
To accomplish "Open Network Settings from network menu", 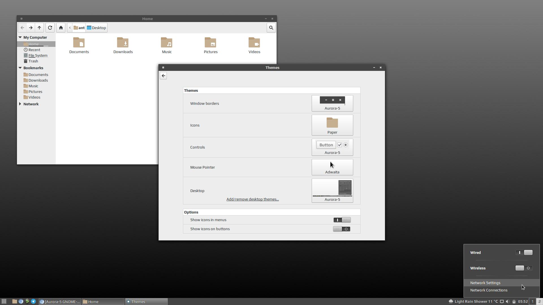I will tap(502, 283).
